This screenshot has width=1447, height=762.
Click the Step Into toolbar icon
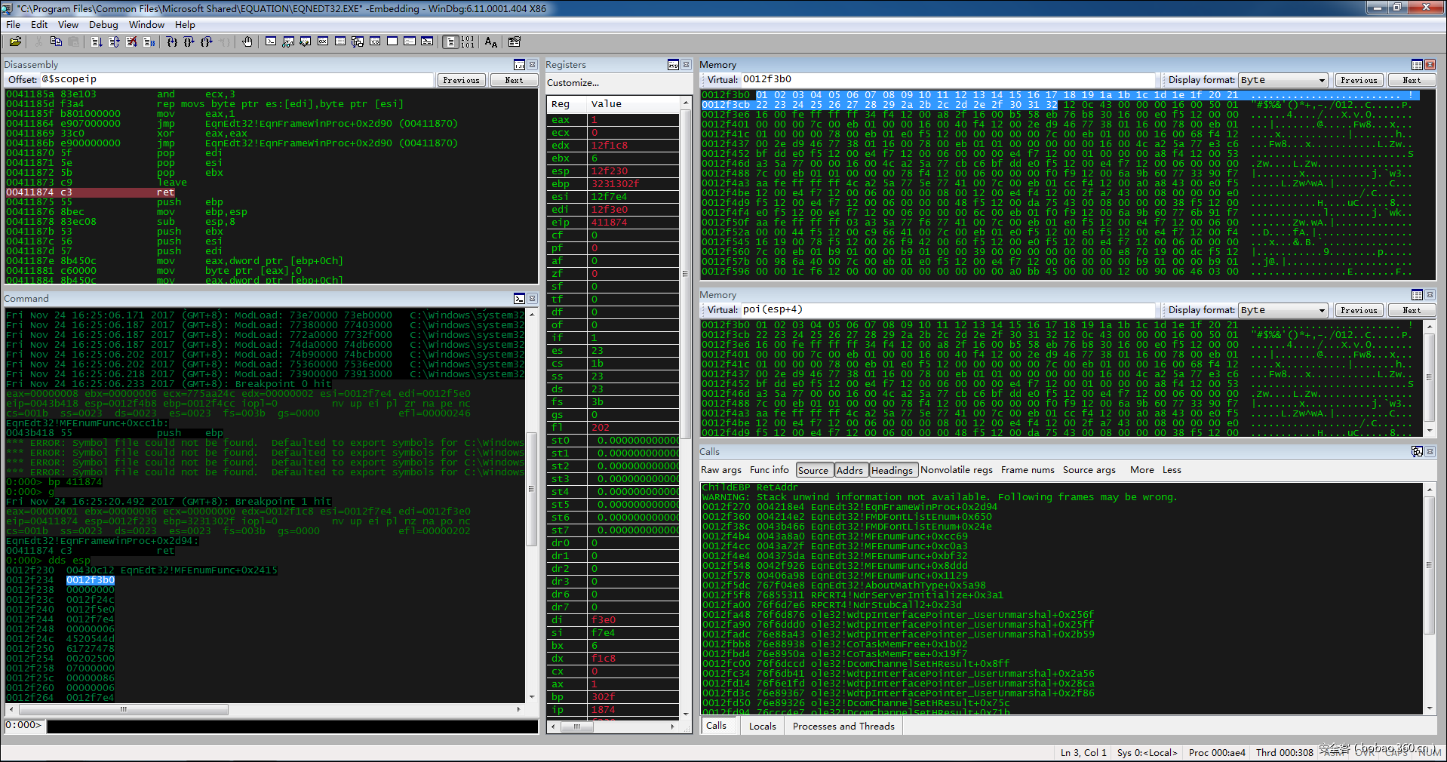coord(172,42)
